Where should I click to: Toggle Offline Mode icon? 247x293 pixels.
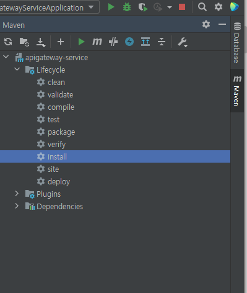[113, 42]
